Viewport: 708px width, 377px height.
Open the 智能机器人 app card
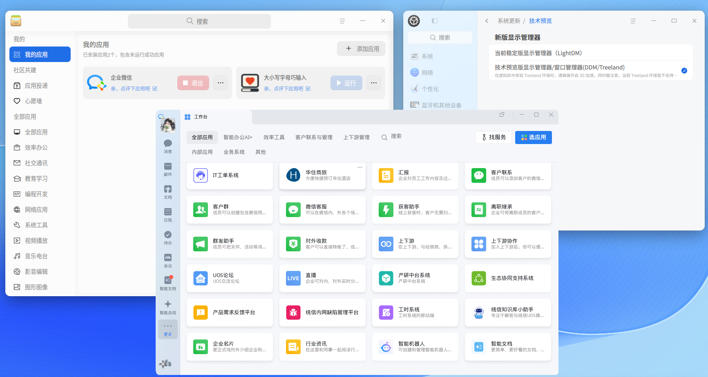(x=415, y=347)
